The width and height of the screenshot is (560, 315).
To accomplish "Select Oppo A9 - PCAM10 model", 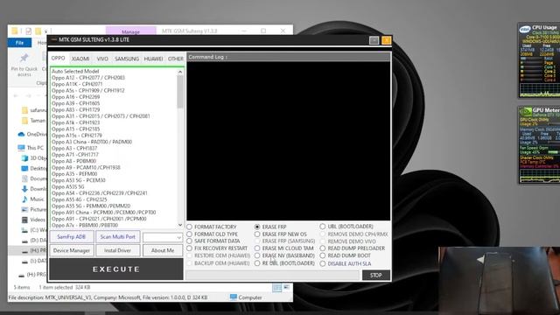I will [86, 167].
